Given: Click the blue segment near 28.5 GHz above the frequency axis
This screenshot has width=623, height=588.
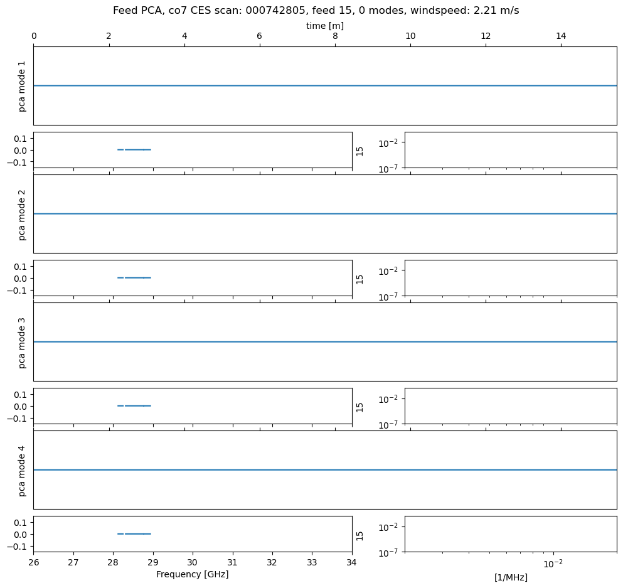Looking at the screenshot, I should pyautogui.click(x=137, y=534).
